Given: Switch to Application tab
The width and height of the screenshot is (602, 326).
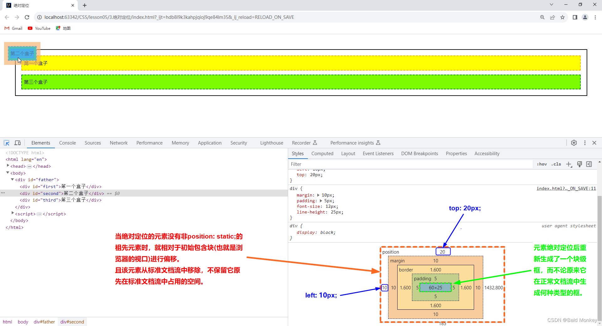Looking at the screenshot, I should point(210,143).
